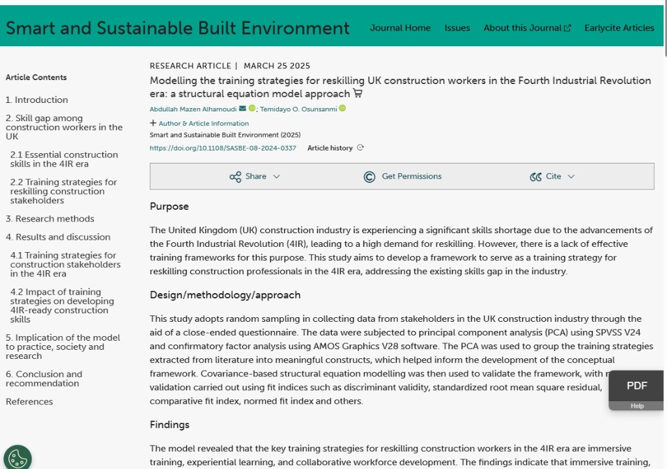Click Article Contents sidebar heading

coord(36,78)
